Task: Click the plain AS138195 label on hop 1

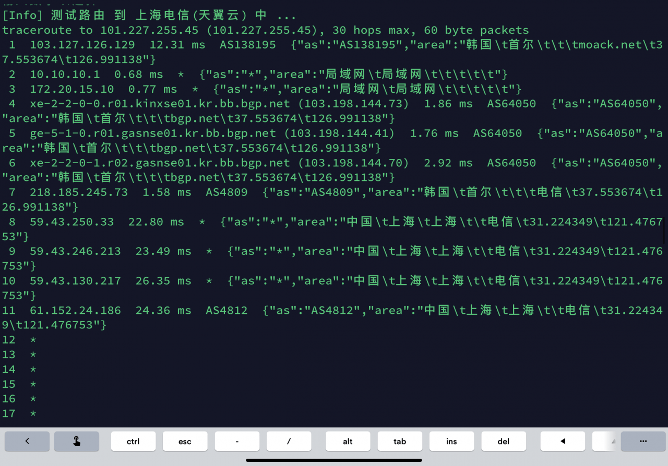Action: (x=247, y=45)
